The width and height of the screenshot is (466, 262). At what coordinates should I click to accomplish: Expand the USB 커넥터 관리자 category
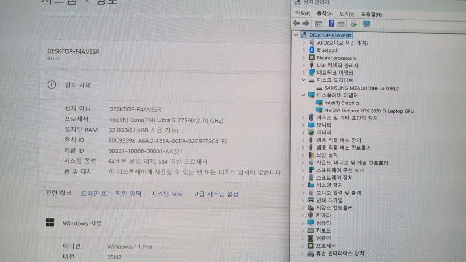coord(304,65)
